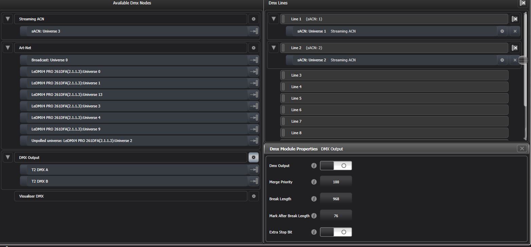Select sACN: Universe 1 Streaming ACN row
531x247 pixels.
(392, 31)
